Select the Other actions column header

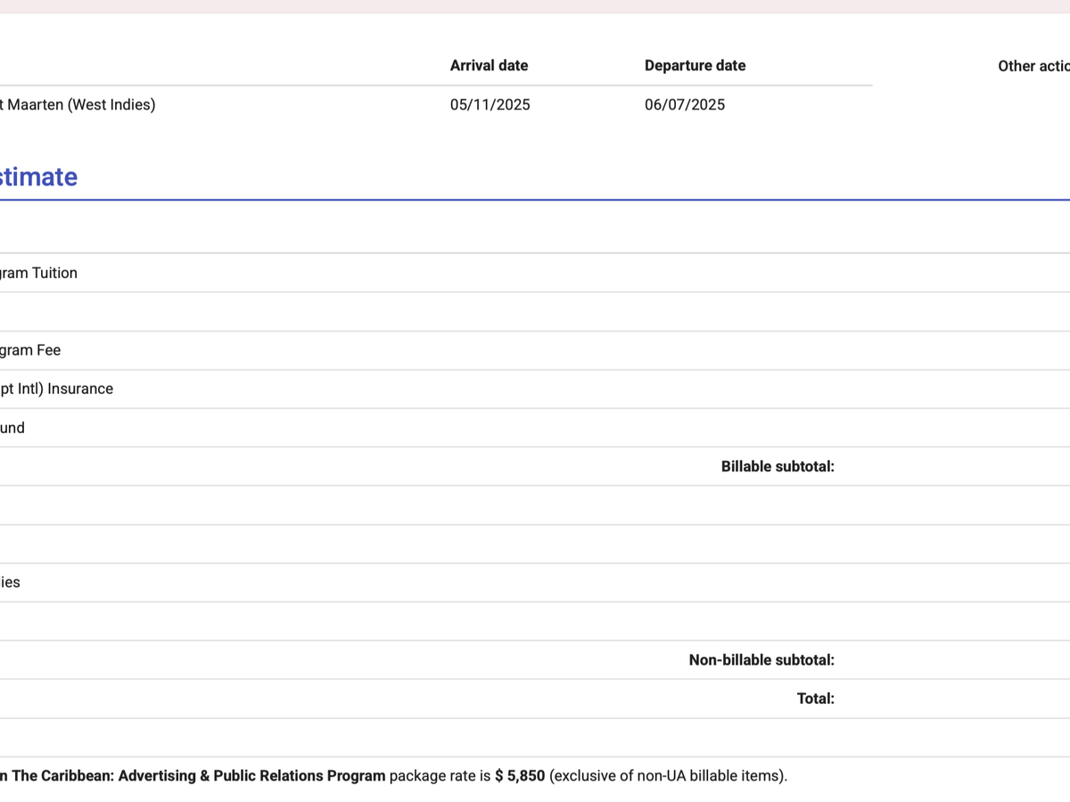click(1034, 66)
